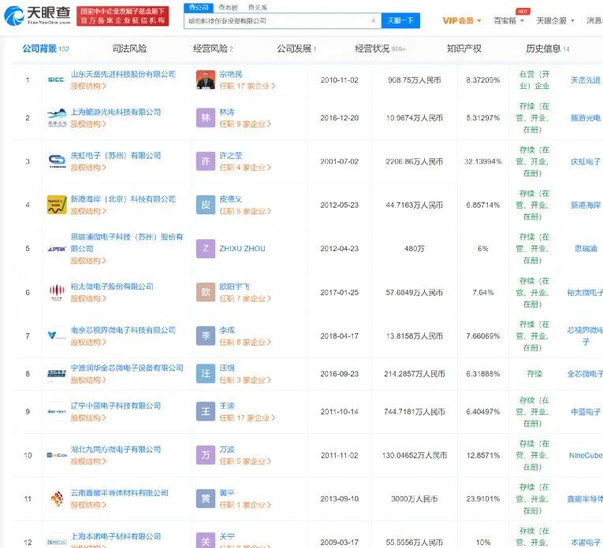Open the 3PEAK logo of 思瑞浦微电子
This screenshot has height=548, width=603.
click(x=57, y=249)
